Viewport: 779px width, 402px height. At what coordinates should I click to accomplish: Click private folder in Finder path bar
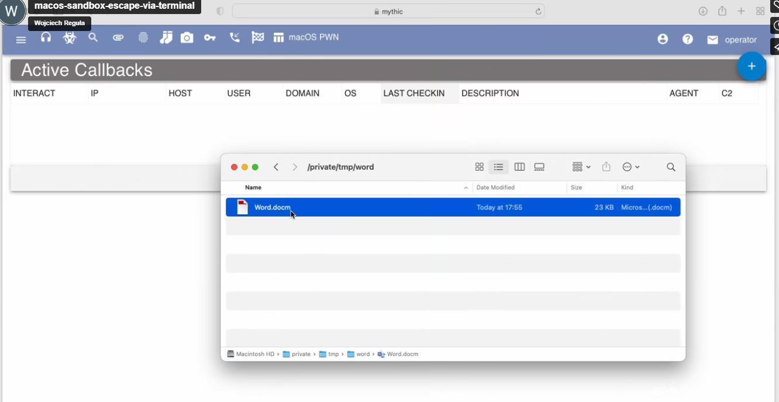pyautogui.click(x=297, y=354)
